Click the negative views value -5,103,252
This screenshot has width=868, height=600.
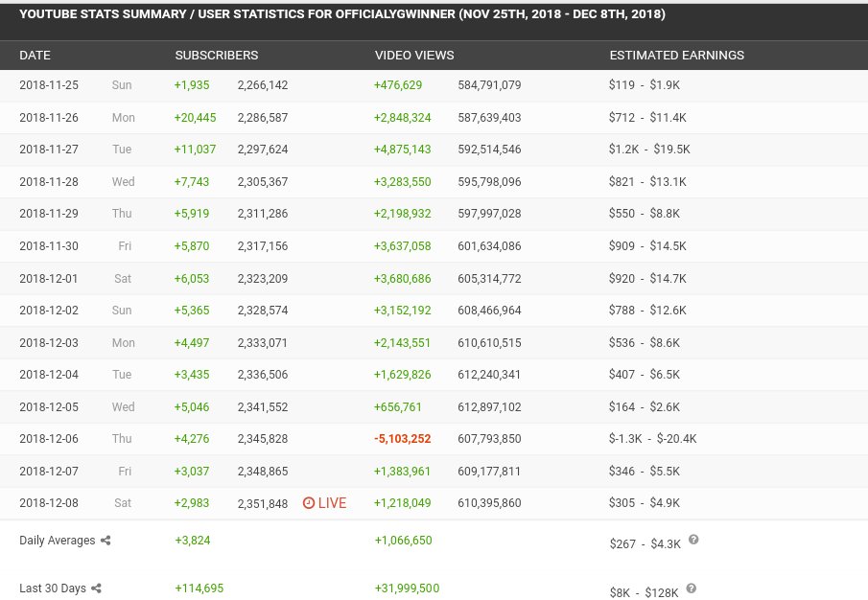tap(403, 439)
